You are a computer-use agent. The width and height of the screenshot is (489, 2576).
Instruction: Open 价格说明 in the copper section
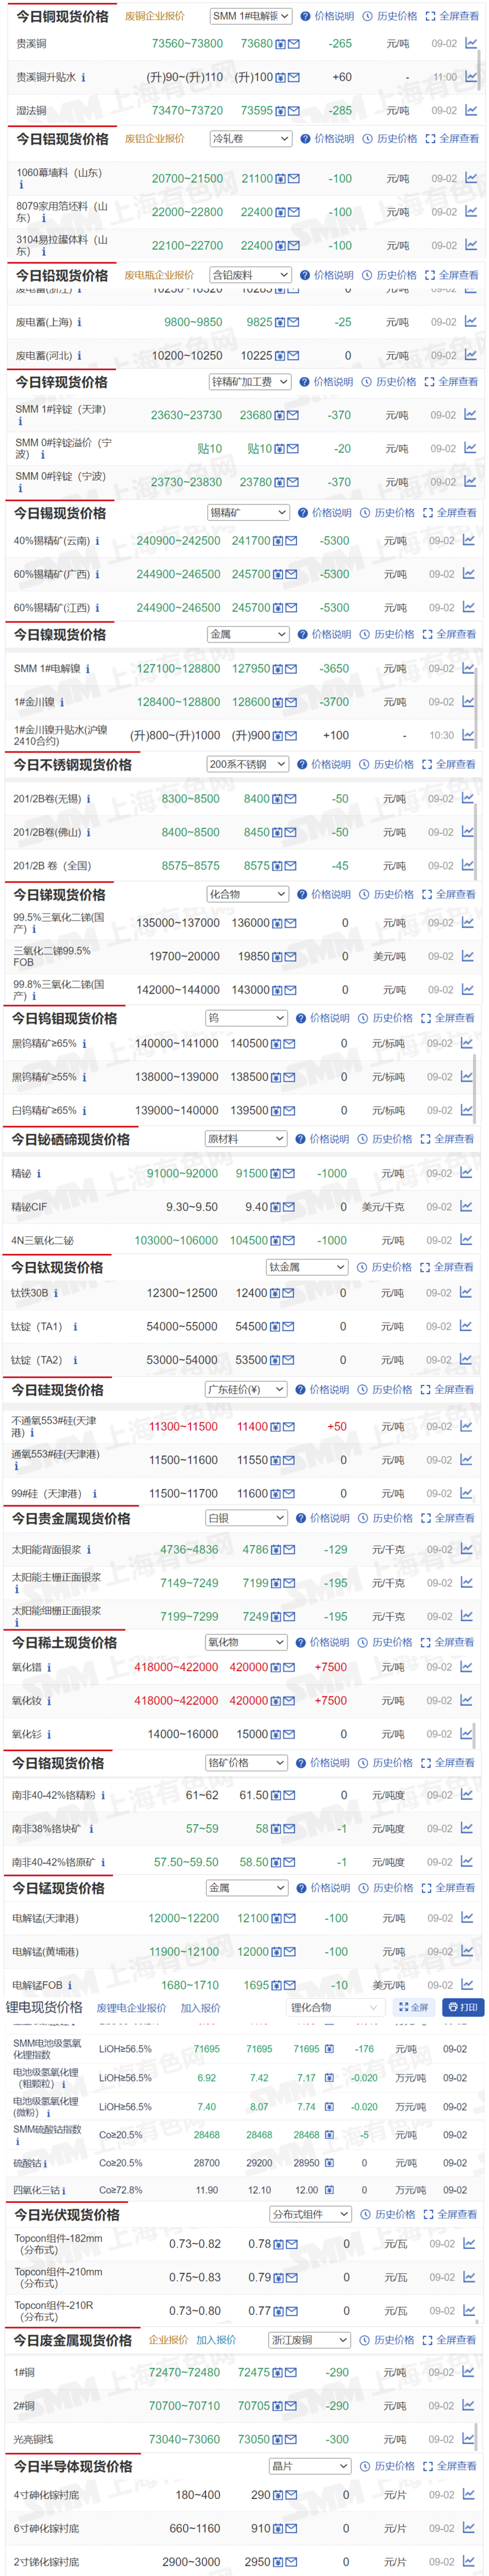click(x=327, y=16)
